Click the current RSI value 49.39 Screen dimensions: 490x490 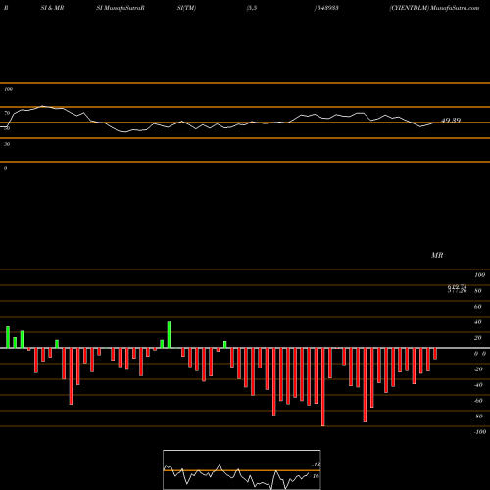[x=451, y=121]
